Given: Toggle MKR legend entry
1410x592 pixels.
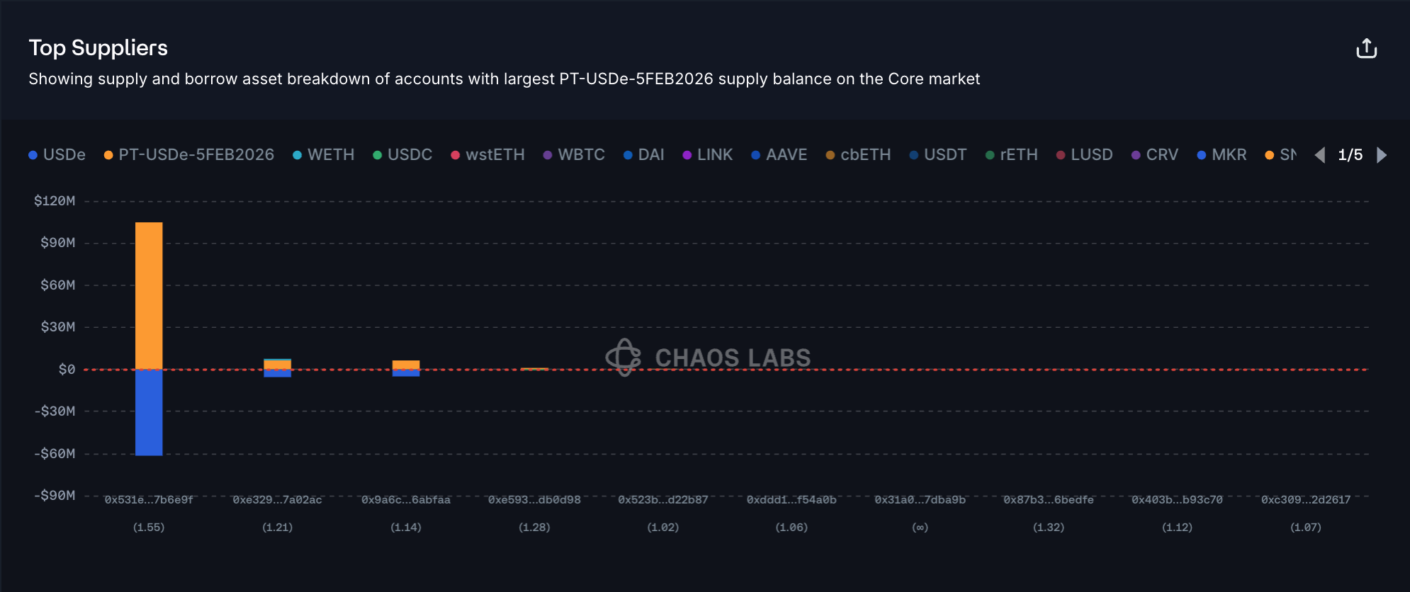Looking at the screenshot, I should 1222,155.
